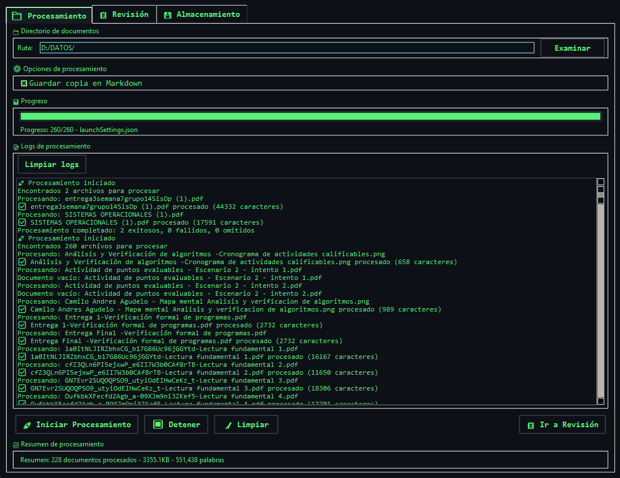Switch to the Almacenamiento tab

202,15
